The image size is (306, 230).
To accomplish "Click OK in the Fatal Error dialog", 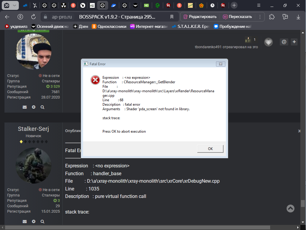I will click(x=210, y=149).
